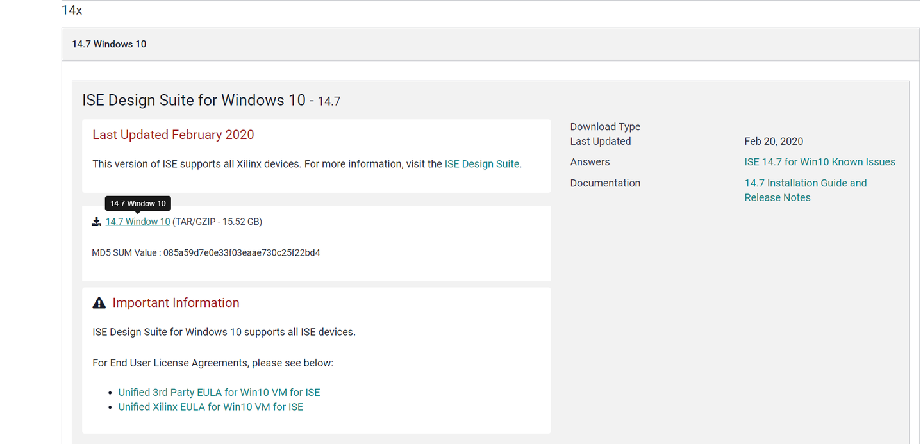
Task: Click the warning triangle icon
Action: click(99, 303)
